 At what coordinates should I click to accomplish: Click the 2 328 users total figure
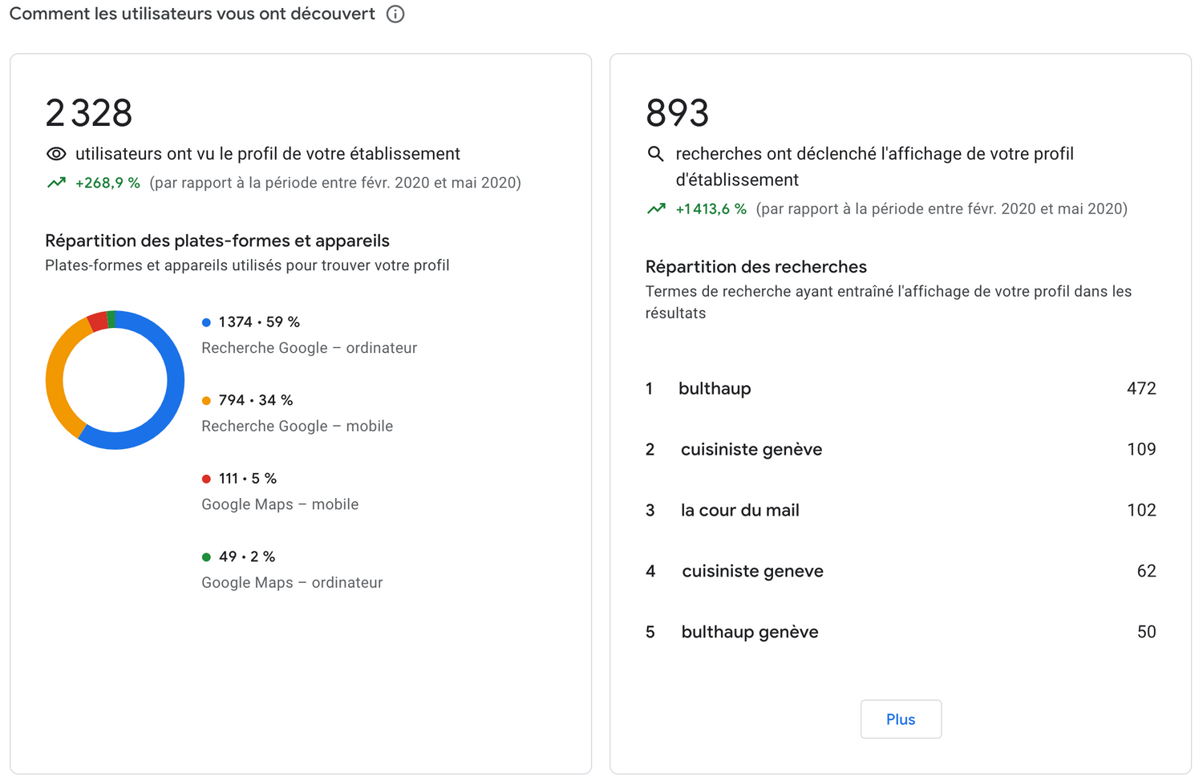[x=89, y=113]
